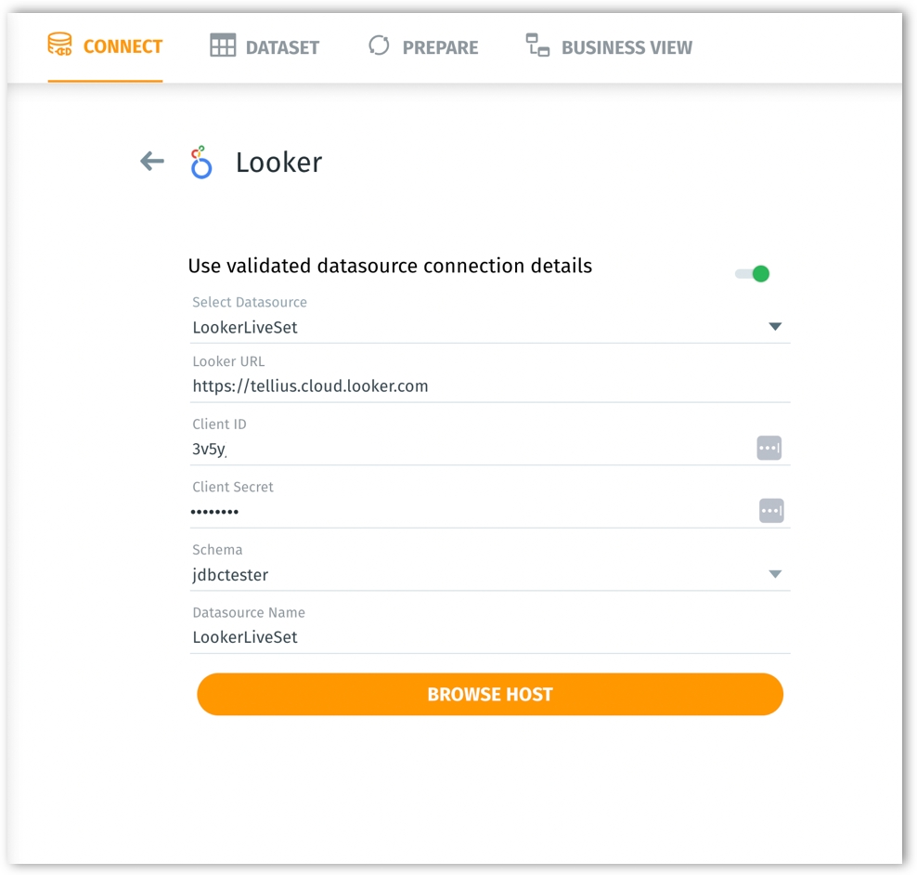
Task: Open the PREPARE tab
Action: pyautogui.click(x=423, y=46)
